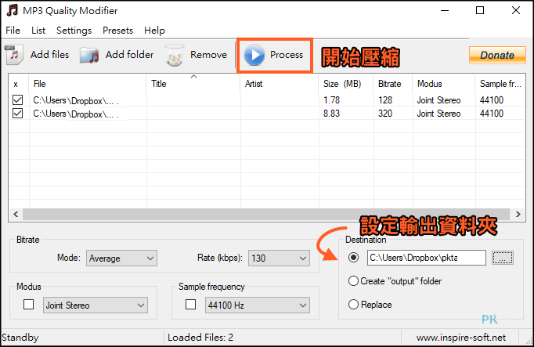Close the MP3 Quality Modifier window
The image size is (534, 347).
[x=516, y=10]
